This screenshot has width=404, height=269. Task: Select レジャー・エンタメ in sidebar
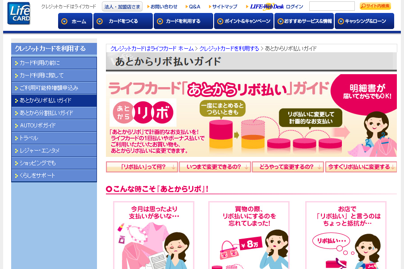54,151
